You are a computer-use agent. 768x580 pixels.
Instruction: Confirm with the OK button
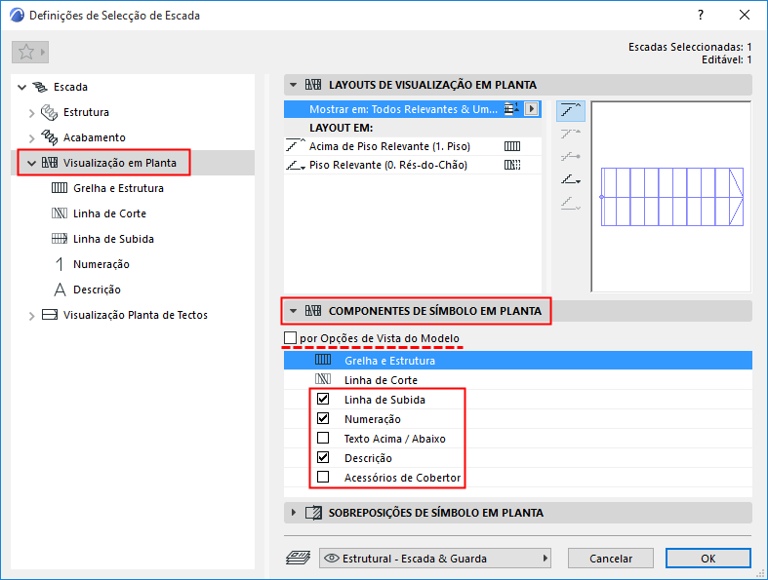click(x=707, y=558)
